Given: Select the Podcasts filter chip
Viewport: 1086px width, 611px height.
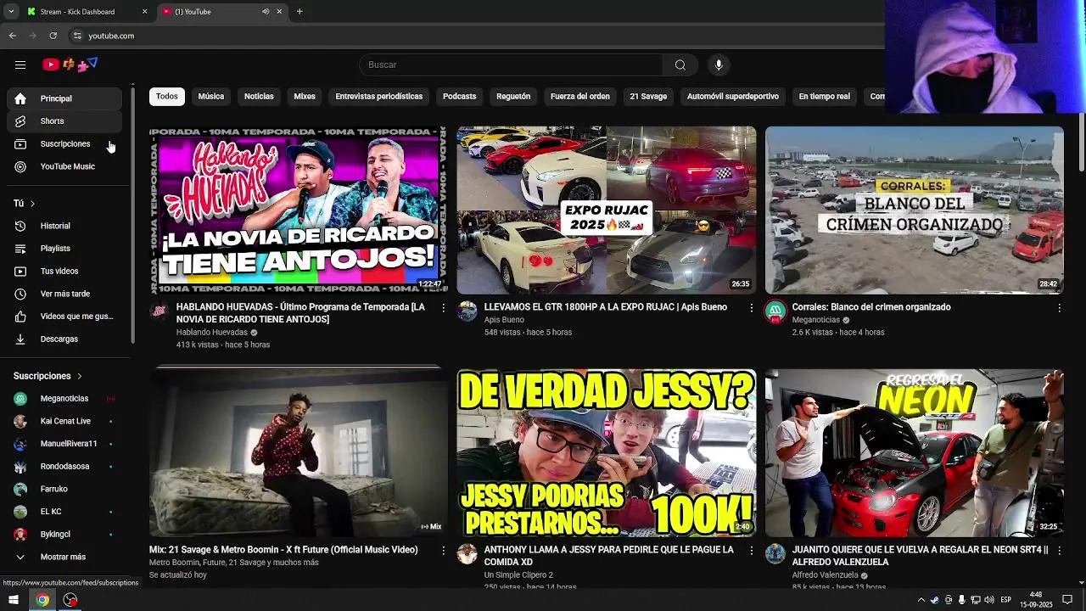Looking at the screenshot, I should point(459,97).
